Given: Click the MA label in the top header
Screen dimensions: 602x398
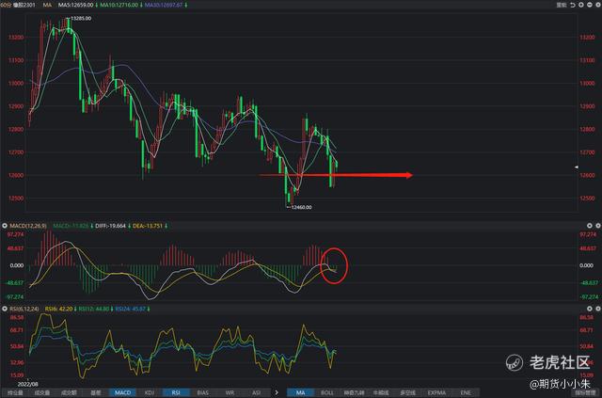Looking at the screenshot, I should point(47,5).
